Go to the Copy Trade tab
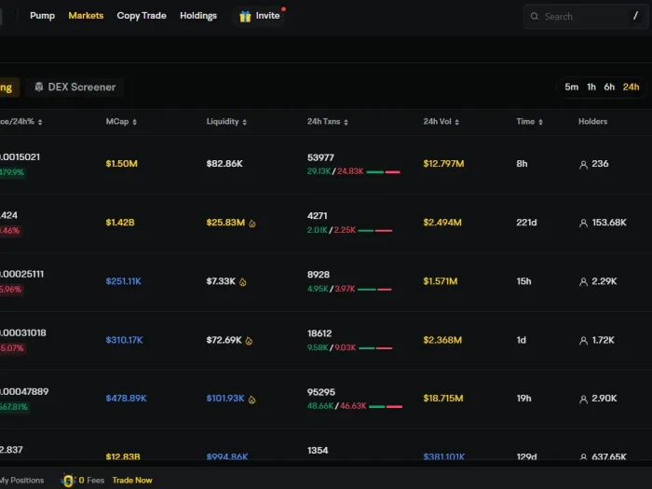 (142, 16)
